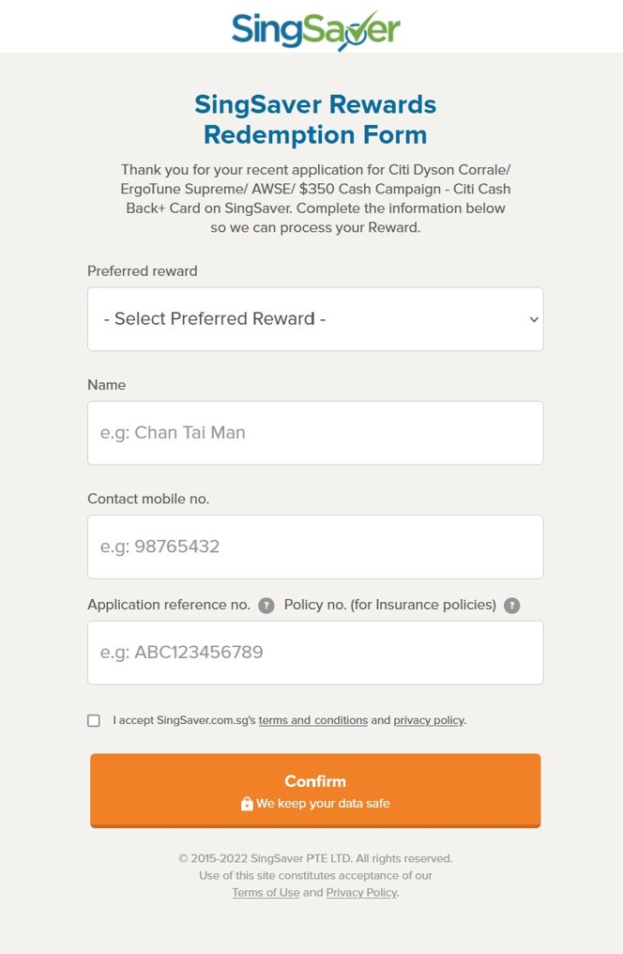Viewport: 623px width, 954px height.
Task: Open the terms and conditions link
Action: pos(313,720)
